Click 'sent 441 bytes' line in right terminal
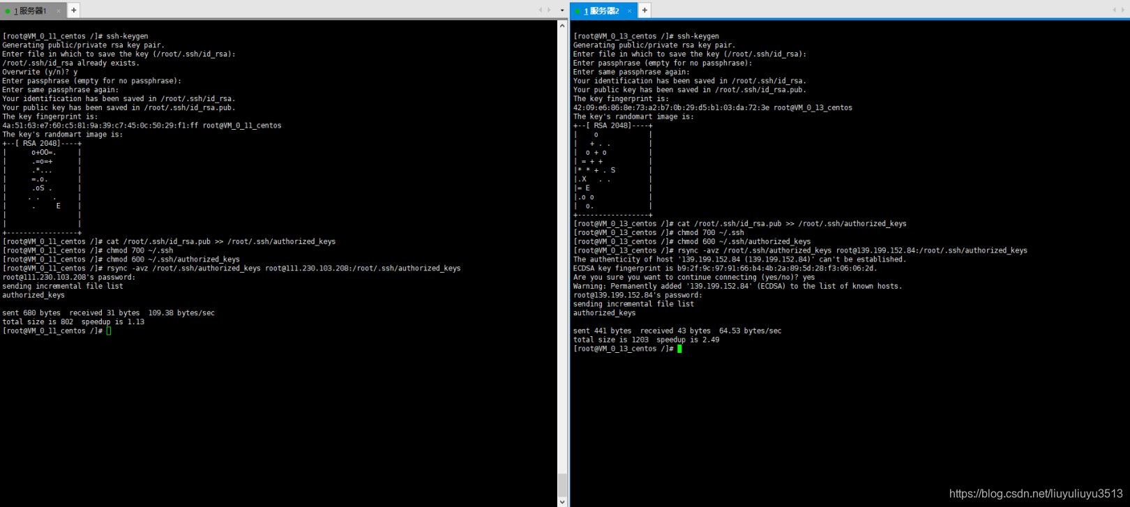This screenshot has width=1130, height=507. tap(677, 331)
